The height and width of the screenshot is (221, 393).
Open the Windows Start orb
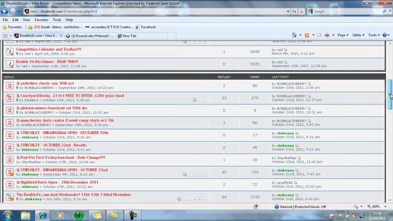pos(7,215)
